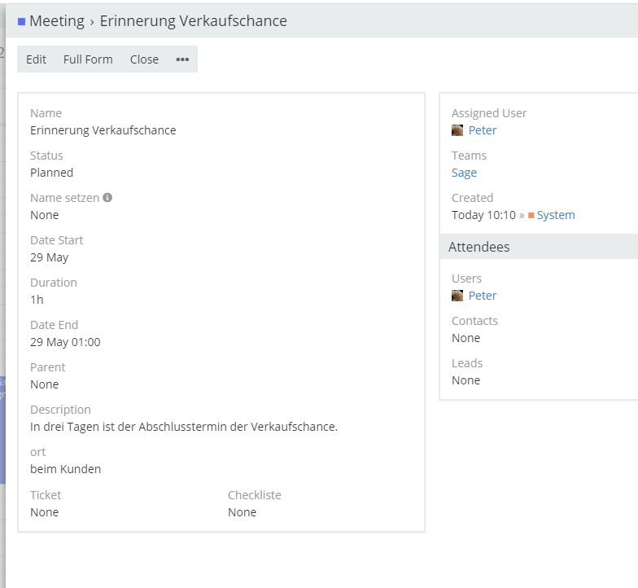Screen dimensions: 638x588
Task: Go to Meeting list via breadcrumb
Action: pos(57,21)
